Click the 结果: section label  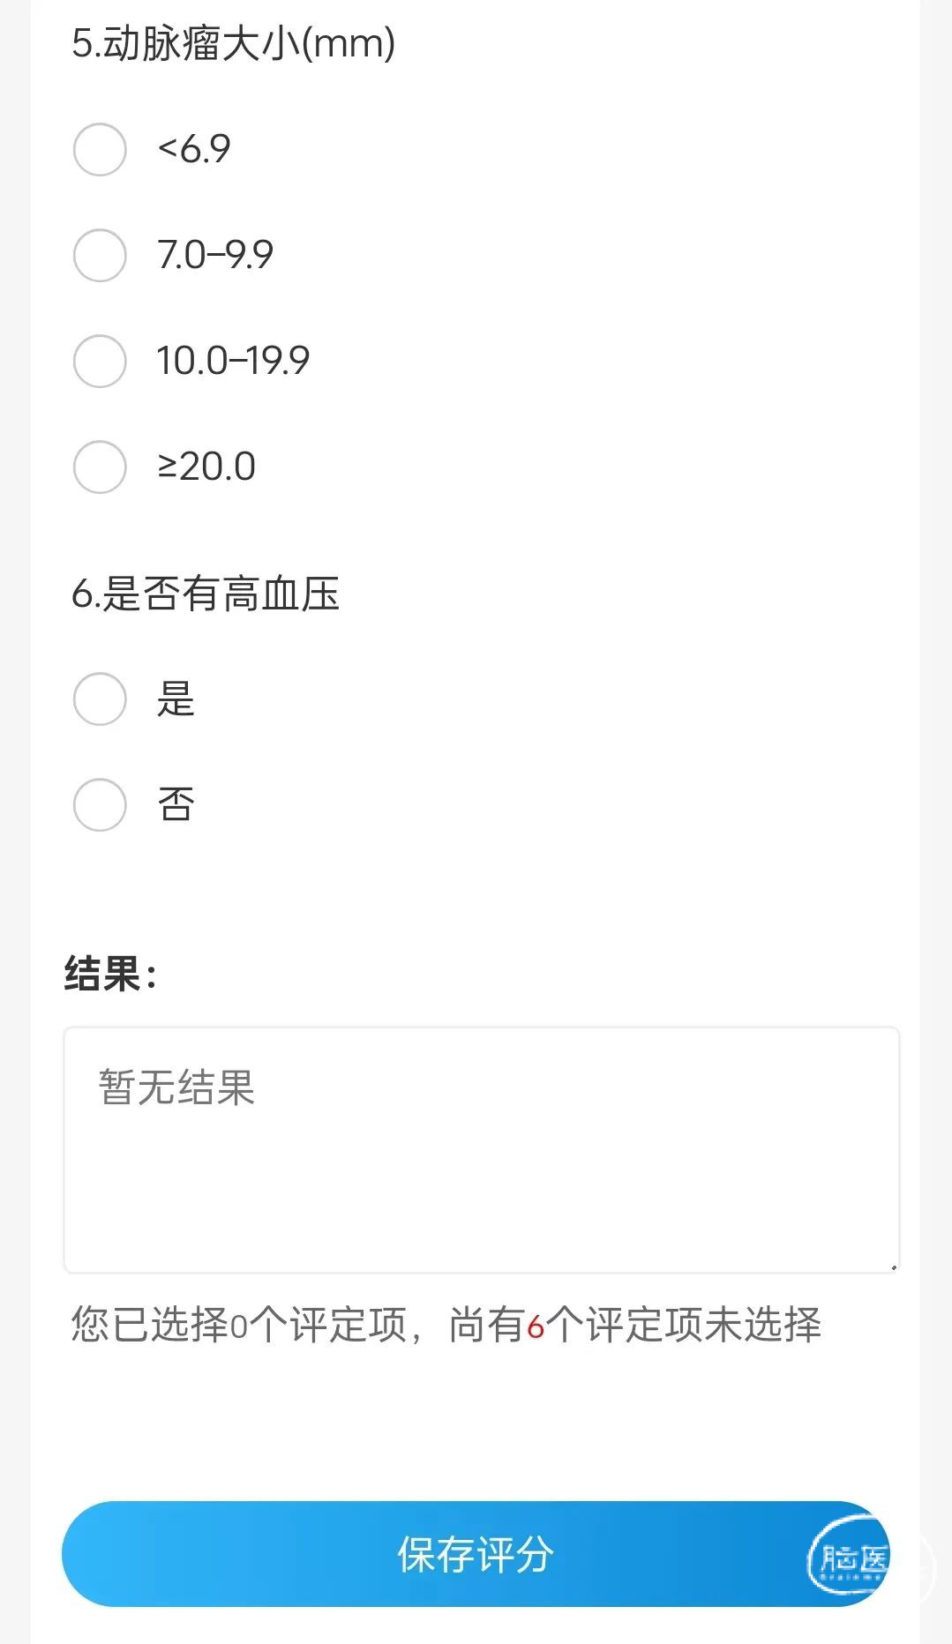click(x=110, y=975)
